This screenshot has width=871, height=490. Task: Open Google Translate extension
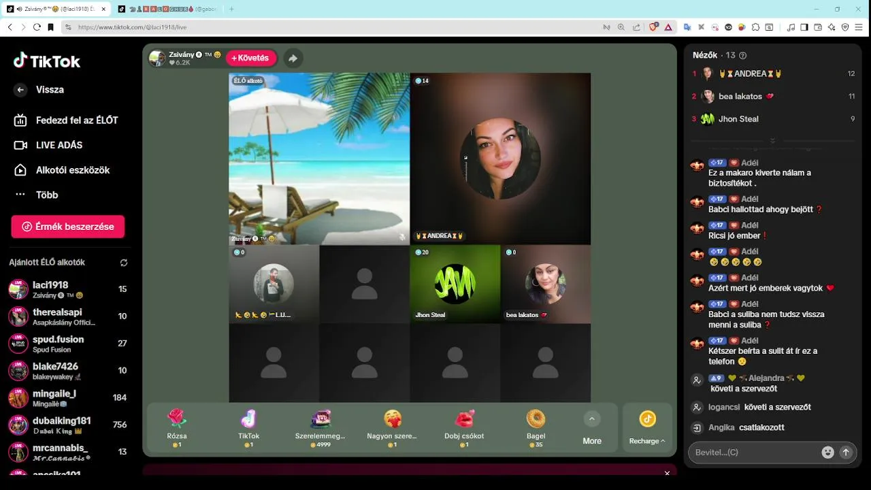tap(687, 27)
